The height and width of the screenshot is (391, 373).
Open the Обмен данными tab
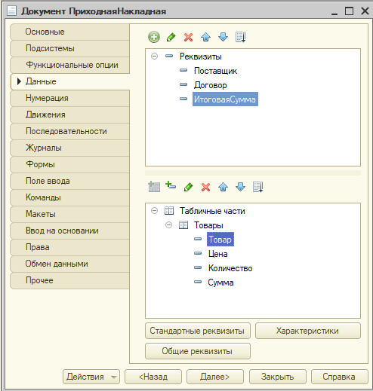tap(69, 264)
